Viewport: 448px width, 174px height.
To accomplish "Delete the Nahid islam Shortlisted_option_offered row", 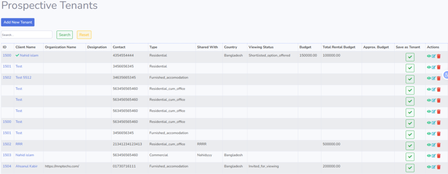I will 438,56.
